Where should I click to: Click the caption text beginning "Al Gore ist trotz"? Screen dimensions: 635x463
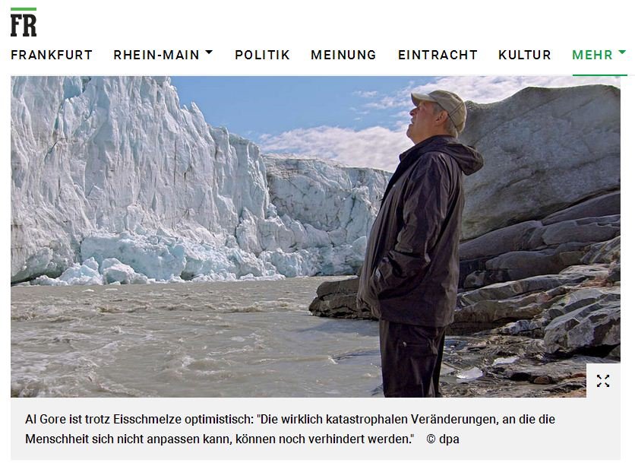[x=290, y=419]
